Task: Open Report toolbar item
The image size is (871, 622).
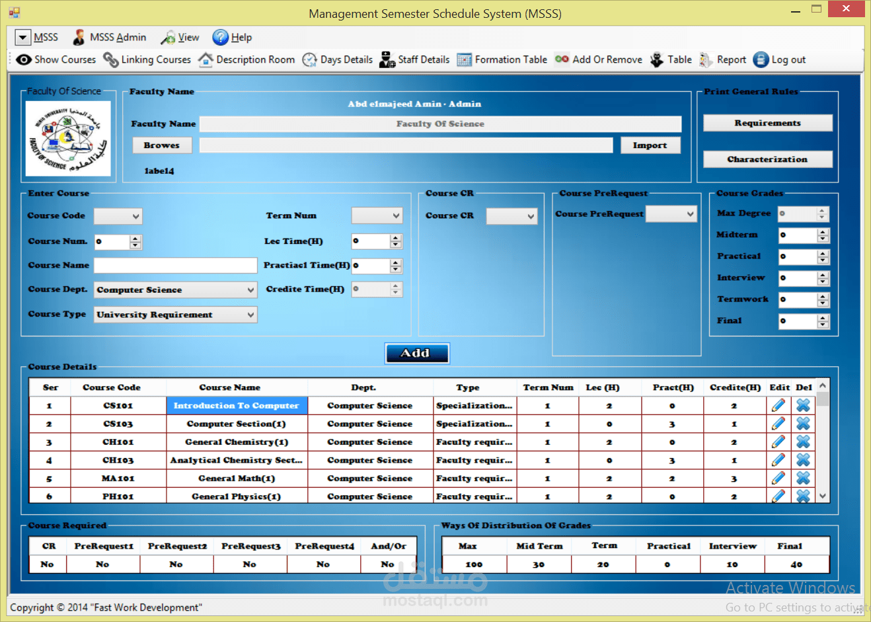Action: tap(722, 59)
